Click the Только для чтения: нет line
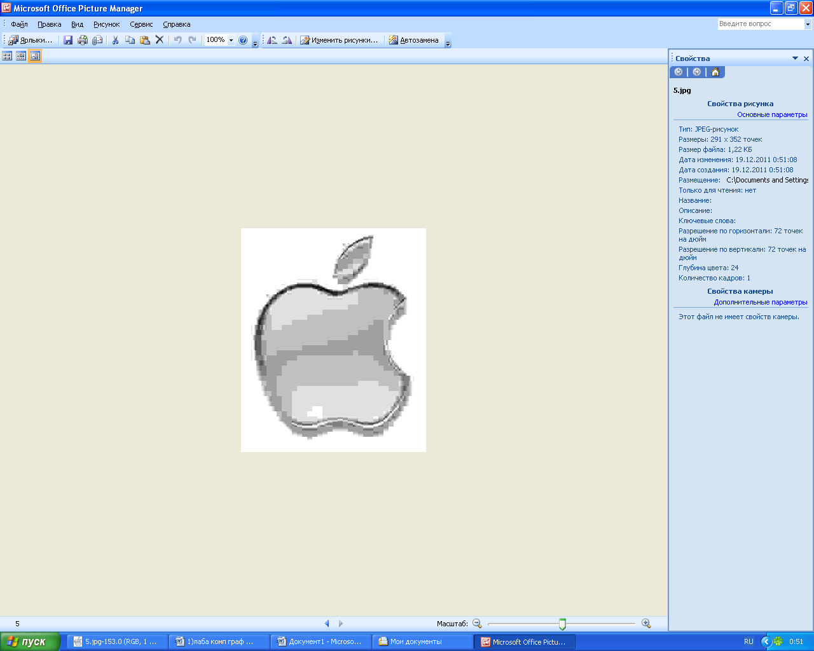This screenshot has height=651, width=814. pos(717,190)
